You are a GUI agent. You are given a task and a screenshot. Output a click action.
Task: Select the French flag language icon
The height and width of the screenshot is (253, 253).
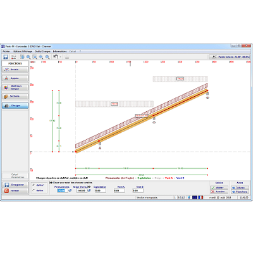[201, 197]
